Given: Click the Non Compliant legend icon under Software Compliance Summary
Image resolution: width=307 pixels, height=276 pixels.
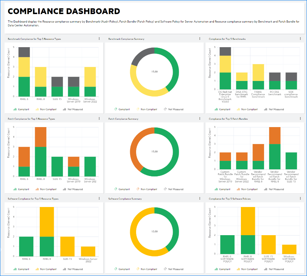Looking at the screenshot, I should pyautogui.click(x=139, y=269).
